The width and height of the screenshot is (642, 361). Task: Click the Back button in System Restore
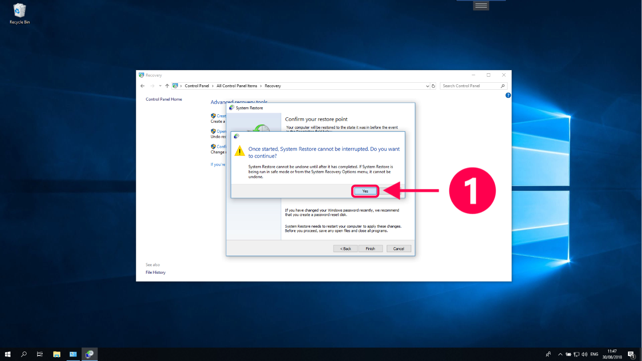pyautogui.click(x=346, y=249)
